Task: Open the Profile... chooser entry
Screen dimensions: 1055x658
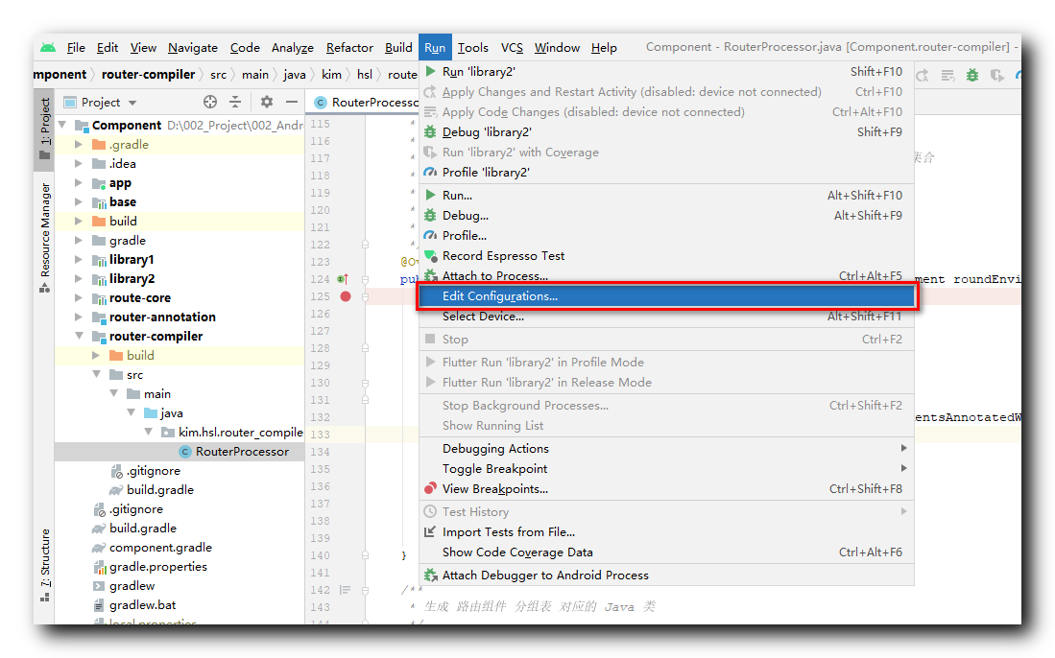Action: point(666,236)
